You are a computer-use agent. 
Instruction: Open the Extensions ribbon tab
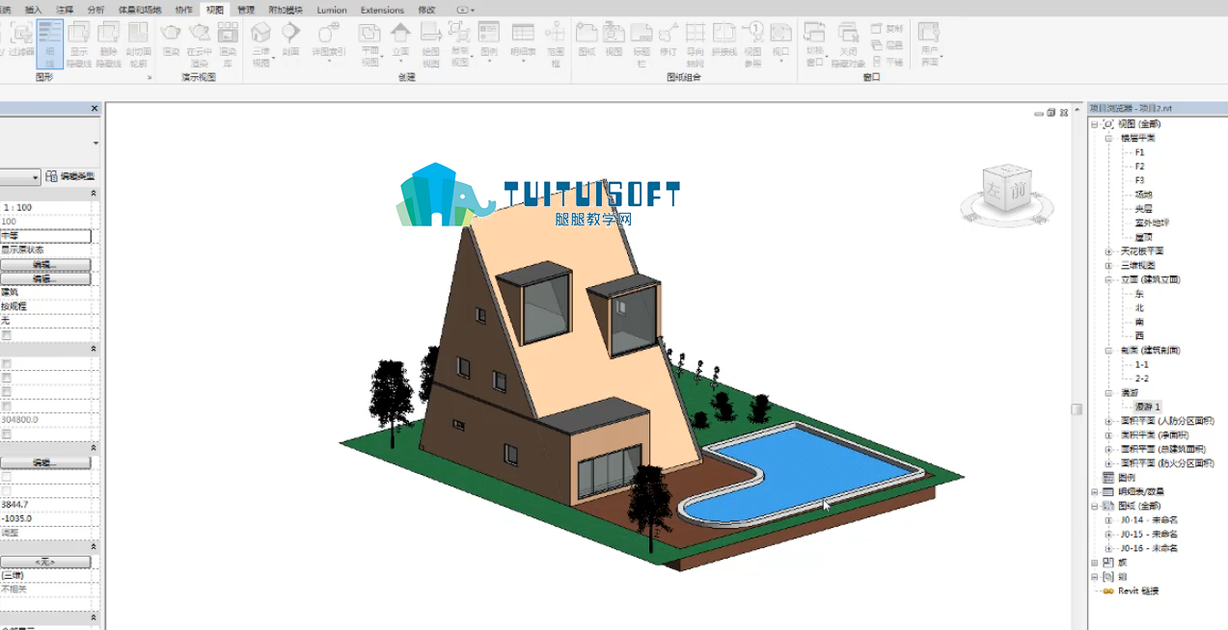pyautogui.click(x=382, y=10)
